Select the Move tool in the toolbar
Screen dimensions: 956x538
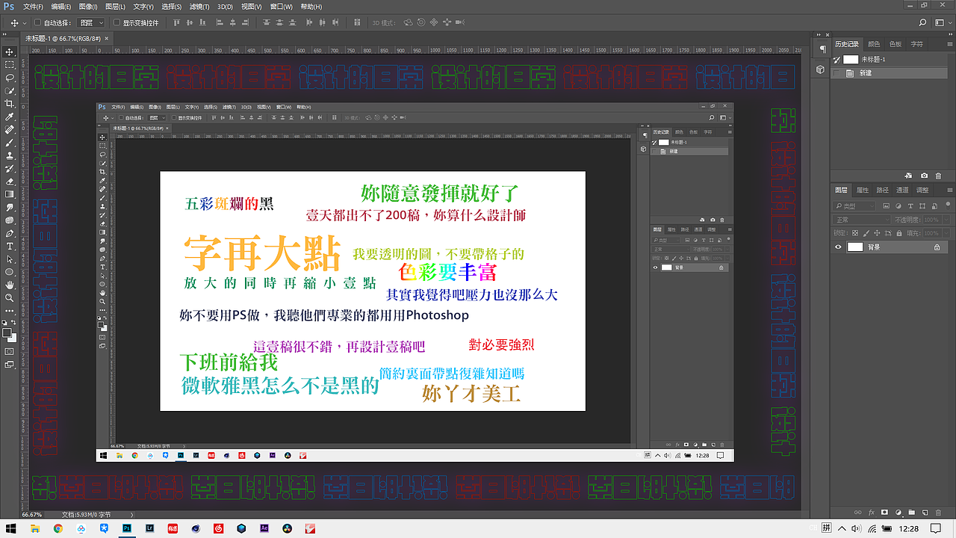(x=9, y=52)
